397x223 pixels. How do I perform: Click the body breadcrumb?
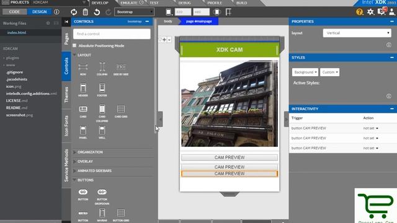click(x=168, y=21)
